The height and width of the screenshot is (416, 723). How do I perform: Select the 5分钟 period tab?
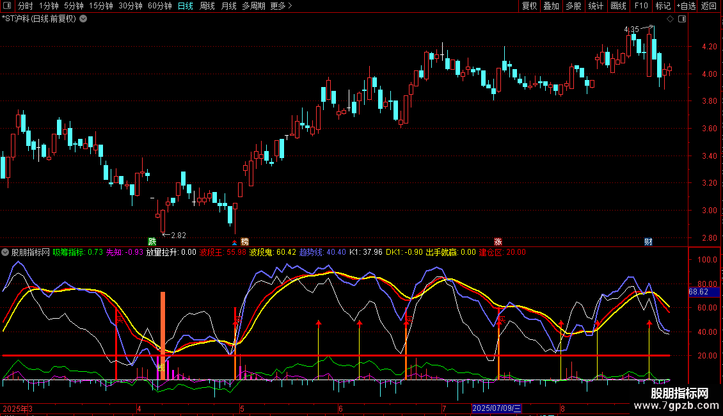coord(74,6)
